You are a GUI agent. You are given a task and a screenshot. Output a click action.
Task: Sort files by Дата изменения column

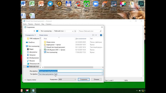[81, 38]
